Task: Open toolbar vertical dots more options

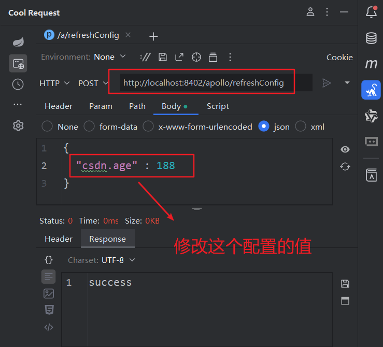Action: coord(230,57)
